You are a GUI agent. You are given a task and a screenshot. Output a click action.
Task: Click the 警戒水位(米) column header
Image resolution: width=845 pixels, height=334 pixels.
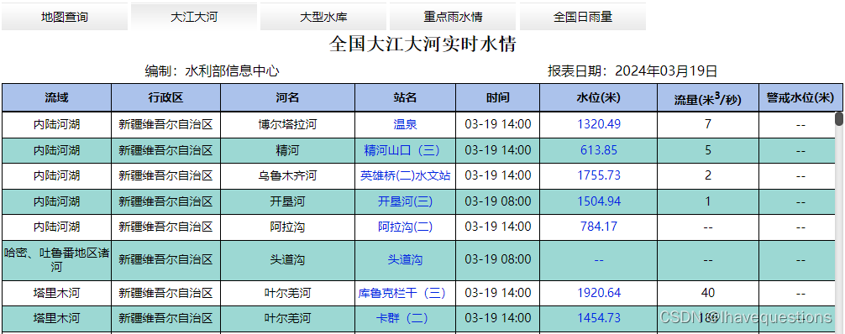tap(800, 97)
